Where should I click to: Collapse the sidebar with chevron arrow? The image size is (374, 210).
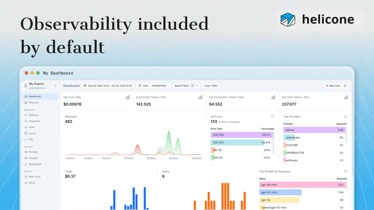tap(55, 86)
